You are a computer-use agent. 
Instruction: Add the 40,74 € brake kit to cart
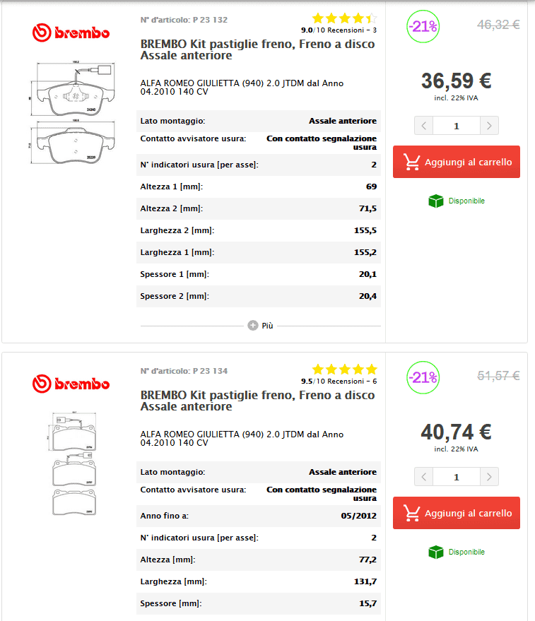[x=457, y=513]
